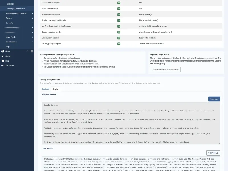This screenshot has width=228, height=171.
Task: Switch to the Deutsch tab
Action: (x=45, y=89)
